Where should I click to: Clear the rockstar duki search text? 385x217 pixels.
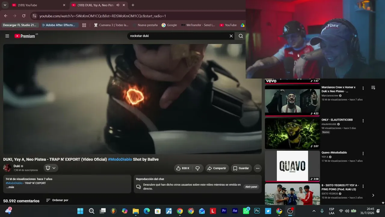[231, 36]
